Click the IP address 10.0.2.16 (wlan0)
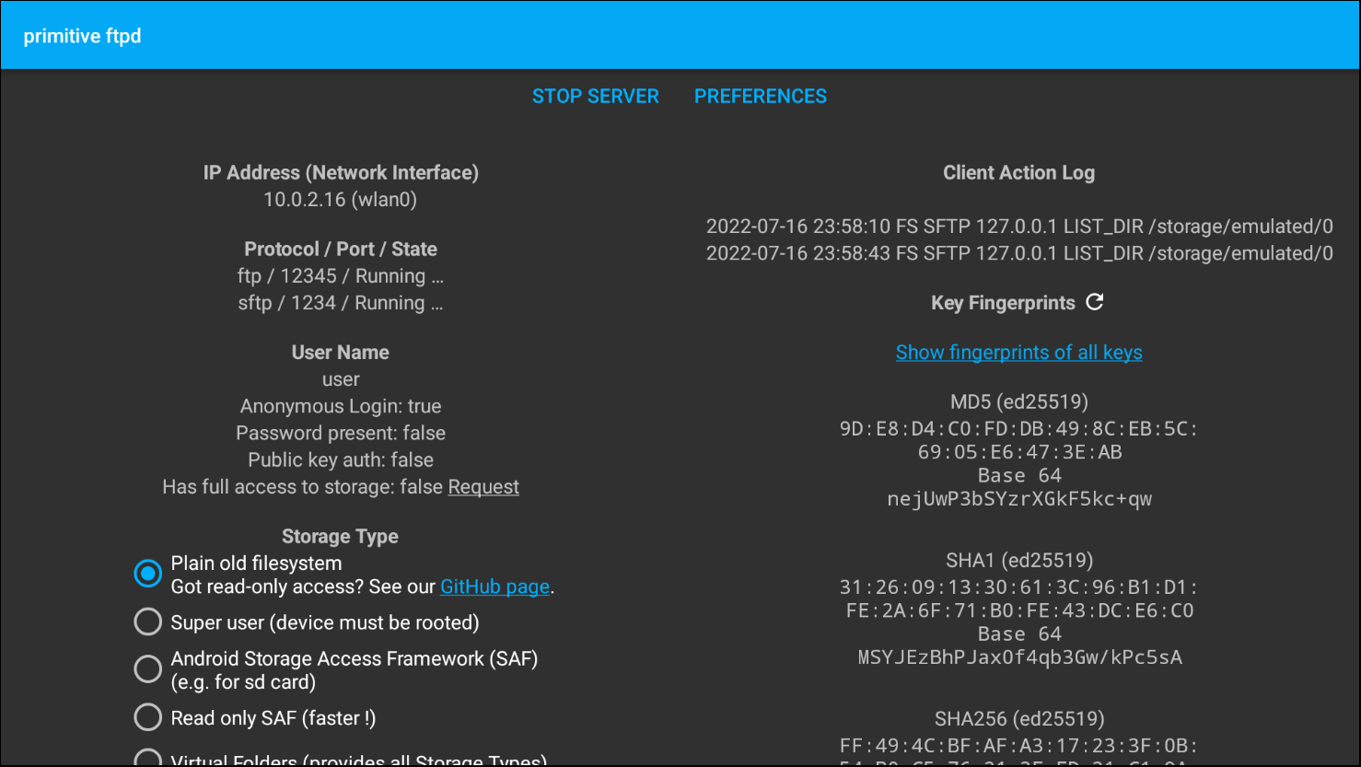Screen dimensions: 1361x767 coord(340,200)
